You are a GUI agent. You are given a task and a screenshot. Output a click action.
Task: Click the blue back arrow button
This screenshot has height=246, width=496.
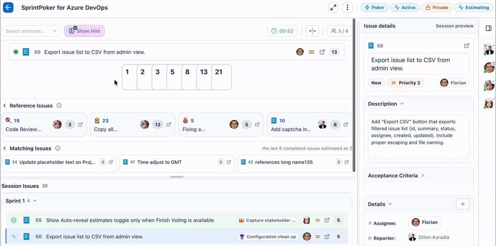8,7
